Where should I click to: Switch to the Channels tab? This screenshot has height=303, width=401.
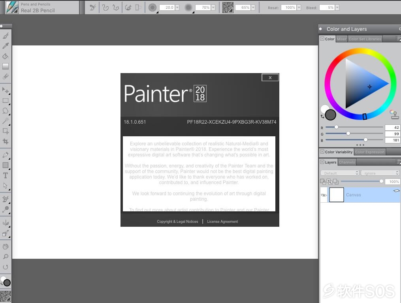pyautogui.click(x=347, y=162)
